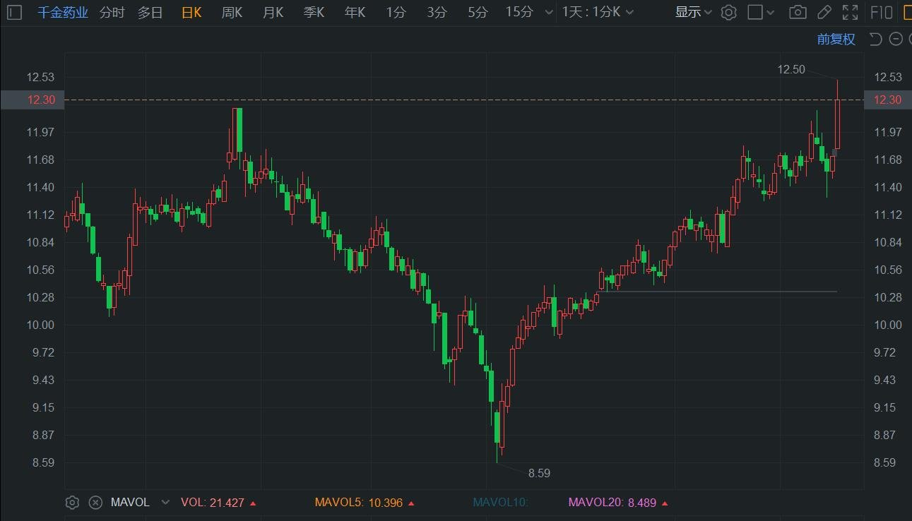This screenshot has height=521, width=912.
Task: Click the VOL: 21.427 value
Action: click(x=213, y=503)
